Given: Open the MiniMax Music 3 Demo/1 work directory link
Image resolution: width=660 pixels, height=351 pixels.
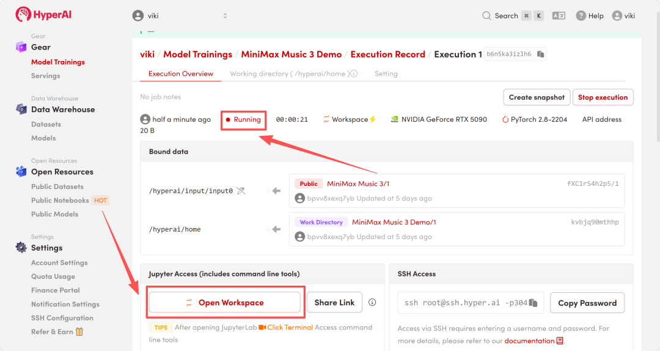Looking at the screenshot, I should click(x=394, y=222).
